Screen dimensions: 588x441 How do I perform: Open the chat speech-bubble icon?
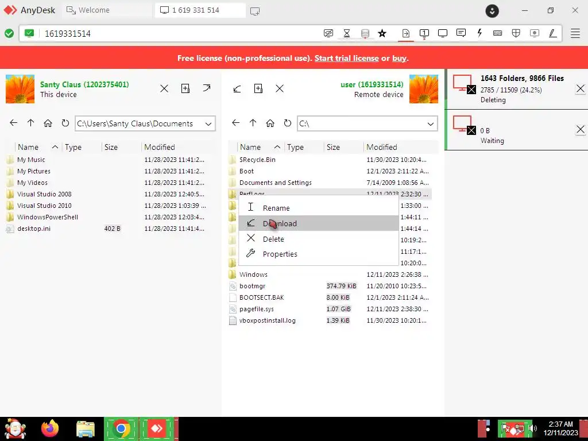pos(461,33)
